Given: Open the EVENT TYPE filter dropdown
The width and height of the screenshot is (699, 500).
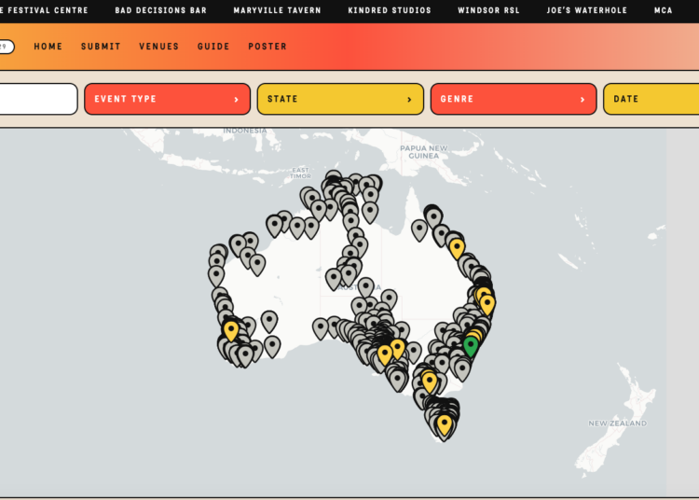Looking at the screenshot, I should [x=167, y=99].
